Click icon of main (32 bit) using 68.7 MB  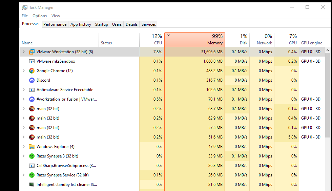tap(32, 109)
